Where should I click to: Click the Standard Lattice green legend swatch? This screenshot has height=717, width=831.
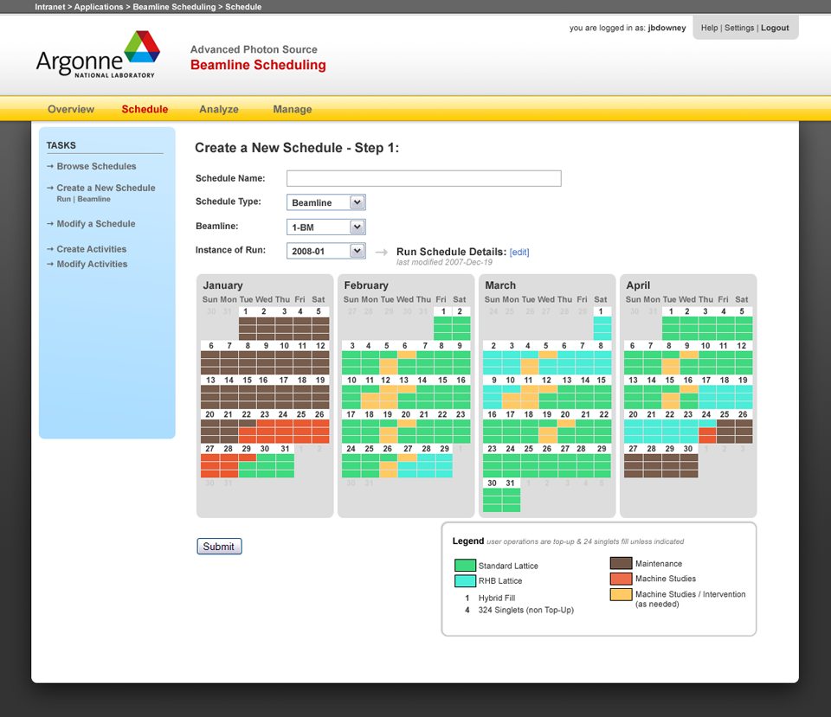pos(465,566)
